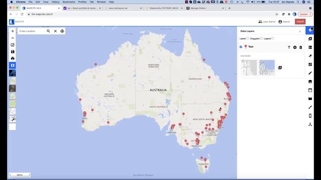Open the dashboard tiles icon in right sidebar

click(310, 64)
